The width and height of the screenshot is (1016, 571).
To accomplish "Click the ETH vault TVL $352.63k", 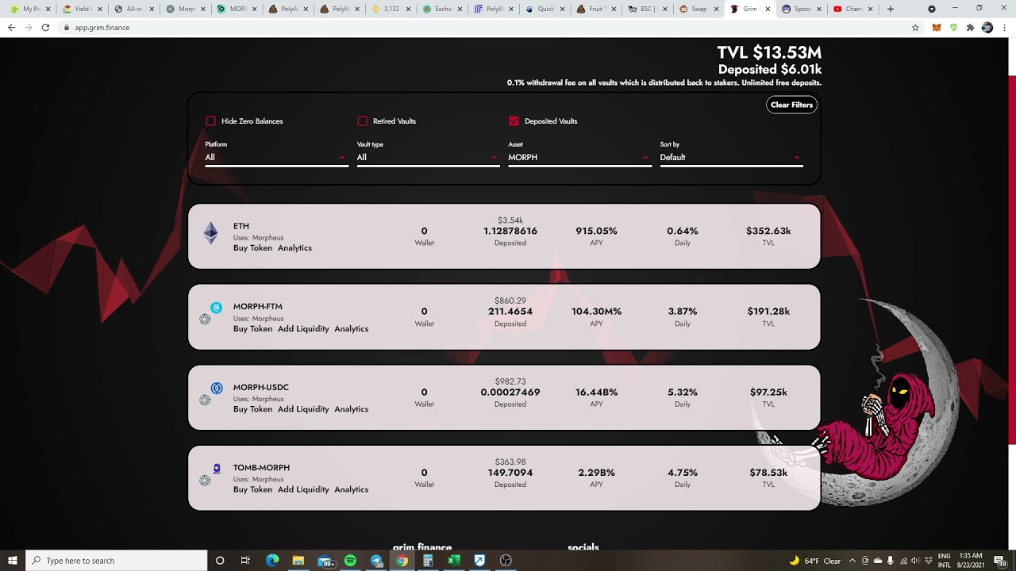I will point(768,231).
